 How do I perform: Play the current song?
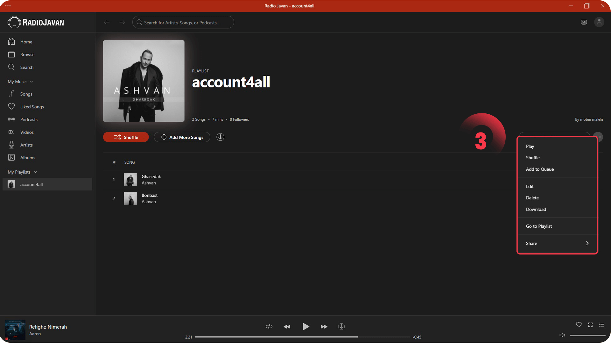coord(305,326)
